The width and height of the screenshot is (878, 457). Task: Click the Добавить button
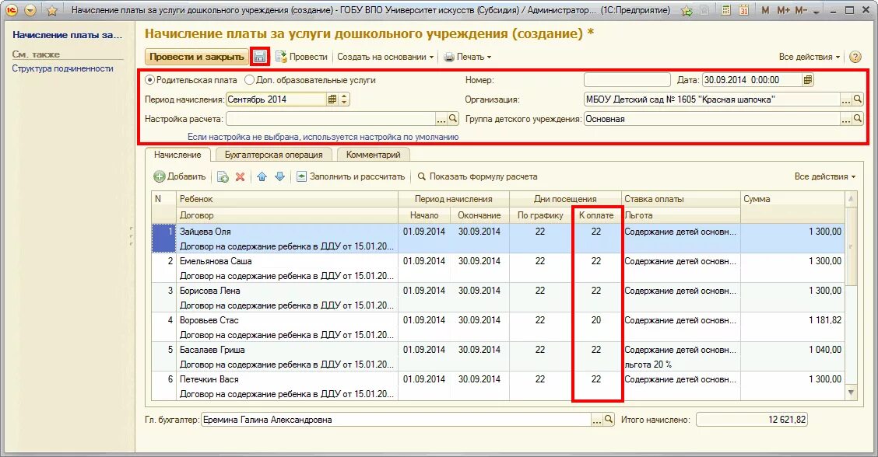pyautogui.click(x=180, y=176)
